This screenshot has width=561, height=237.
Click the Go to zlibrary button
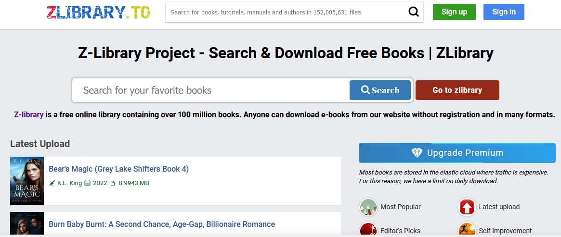pos(457,90)
